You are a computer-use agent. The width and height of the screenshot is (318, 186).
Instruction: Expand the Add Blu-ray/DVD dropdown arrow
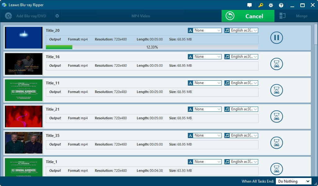point(57,16)
